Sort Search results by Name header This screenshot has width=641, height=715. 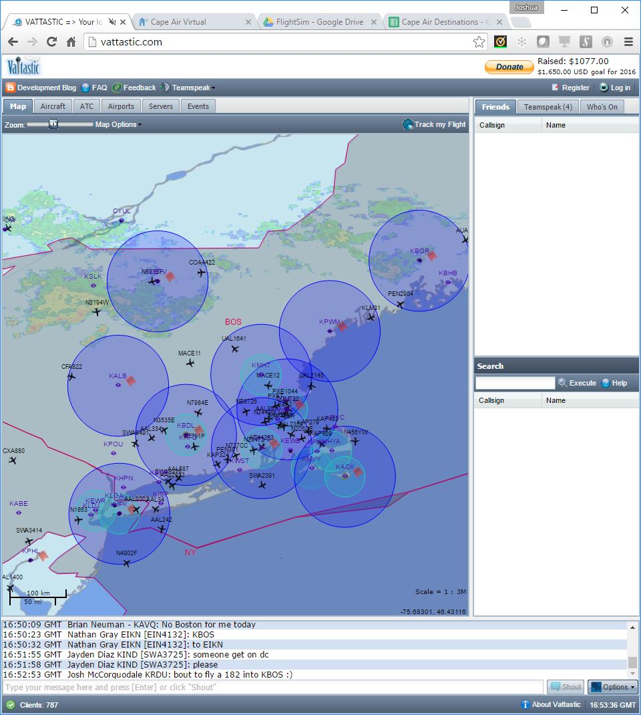tap(590, 400)
